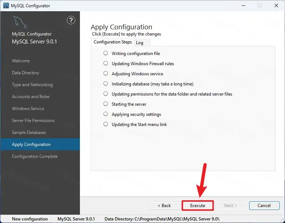Click status circle for Applying security settings
Viewport: 285px width, 223px height.
point(106,114)
